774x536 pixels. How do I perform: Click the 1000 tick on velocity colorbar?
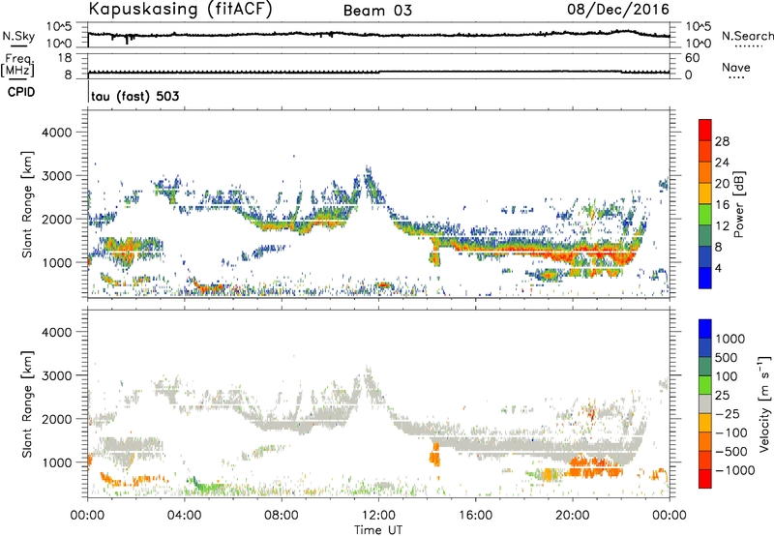(730, 339)
